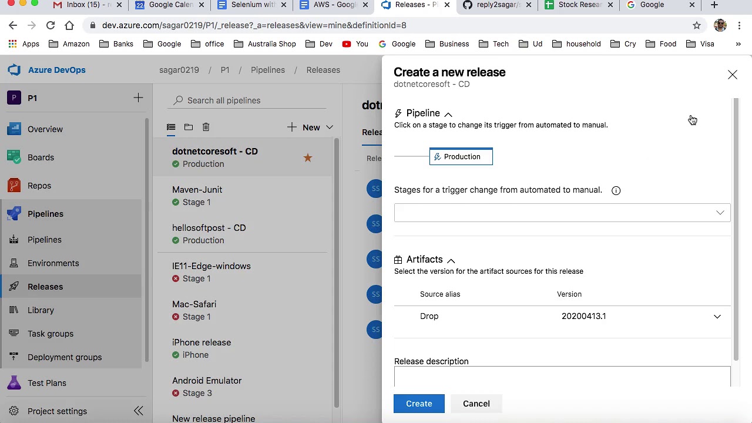Switch to Stock Research tab
Viewport: 752px width, 423px height.
pyautogui.click(x=579, y=5)
